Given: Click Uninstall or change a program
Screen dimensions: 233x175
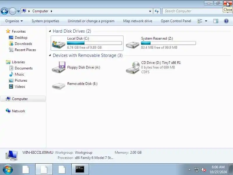Looking at the screenshot, I should click(91, 21).
